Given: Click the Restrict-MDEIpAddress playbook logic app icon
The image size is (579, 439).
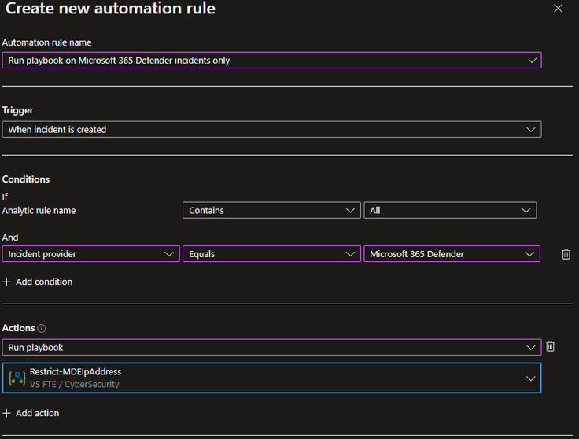Looking at the screenshot, I should point(17,378).
